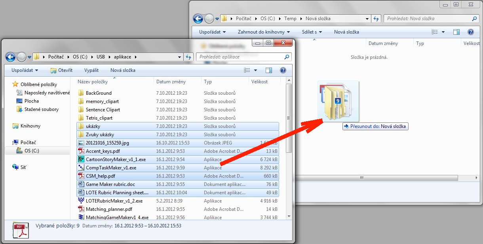
Task: Click the BackGround folder icon
Action: 81,93
